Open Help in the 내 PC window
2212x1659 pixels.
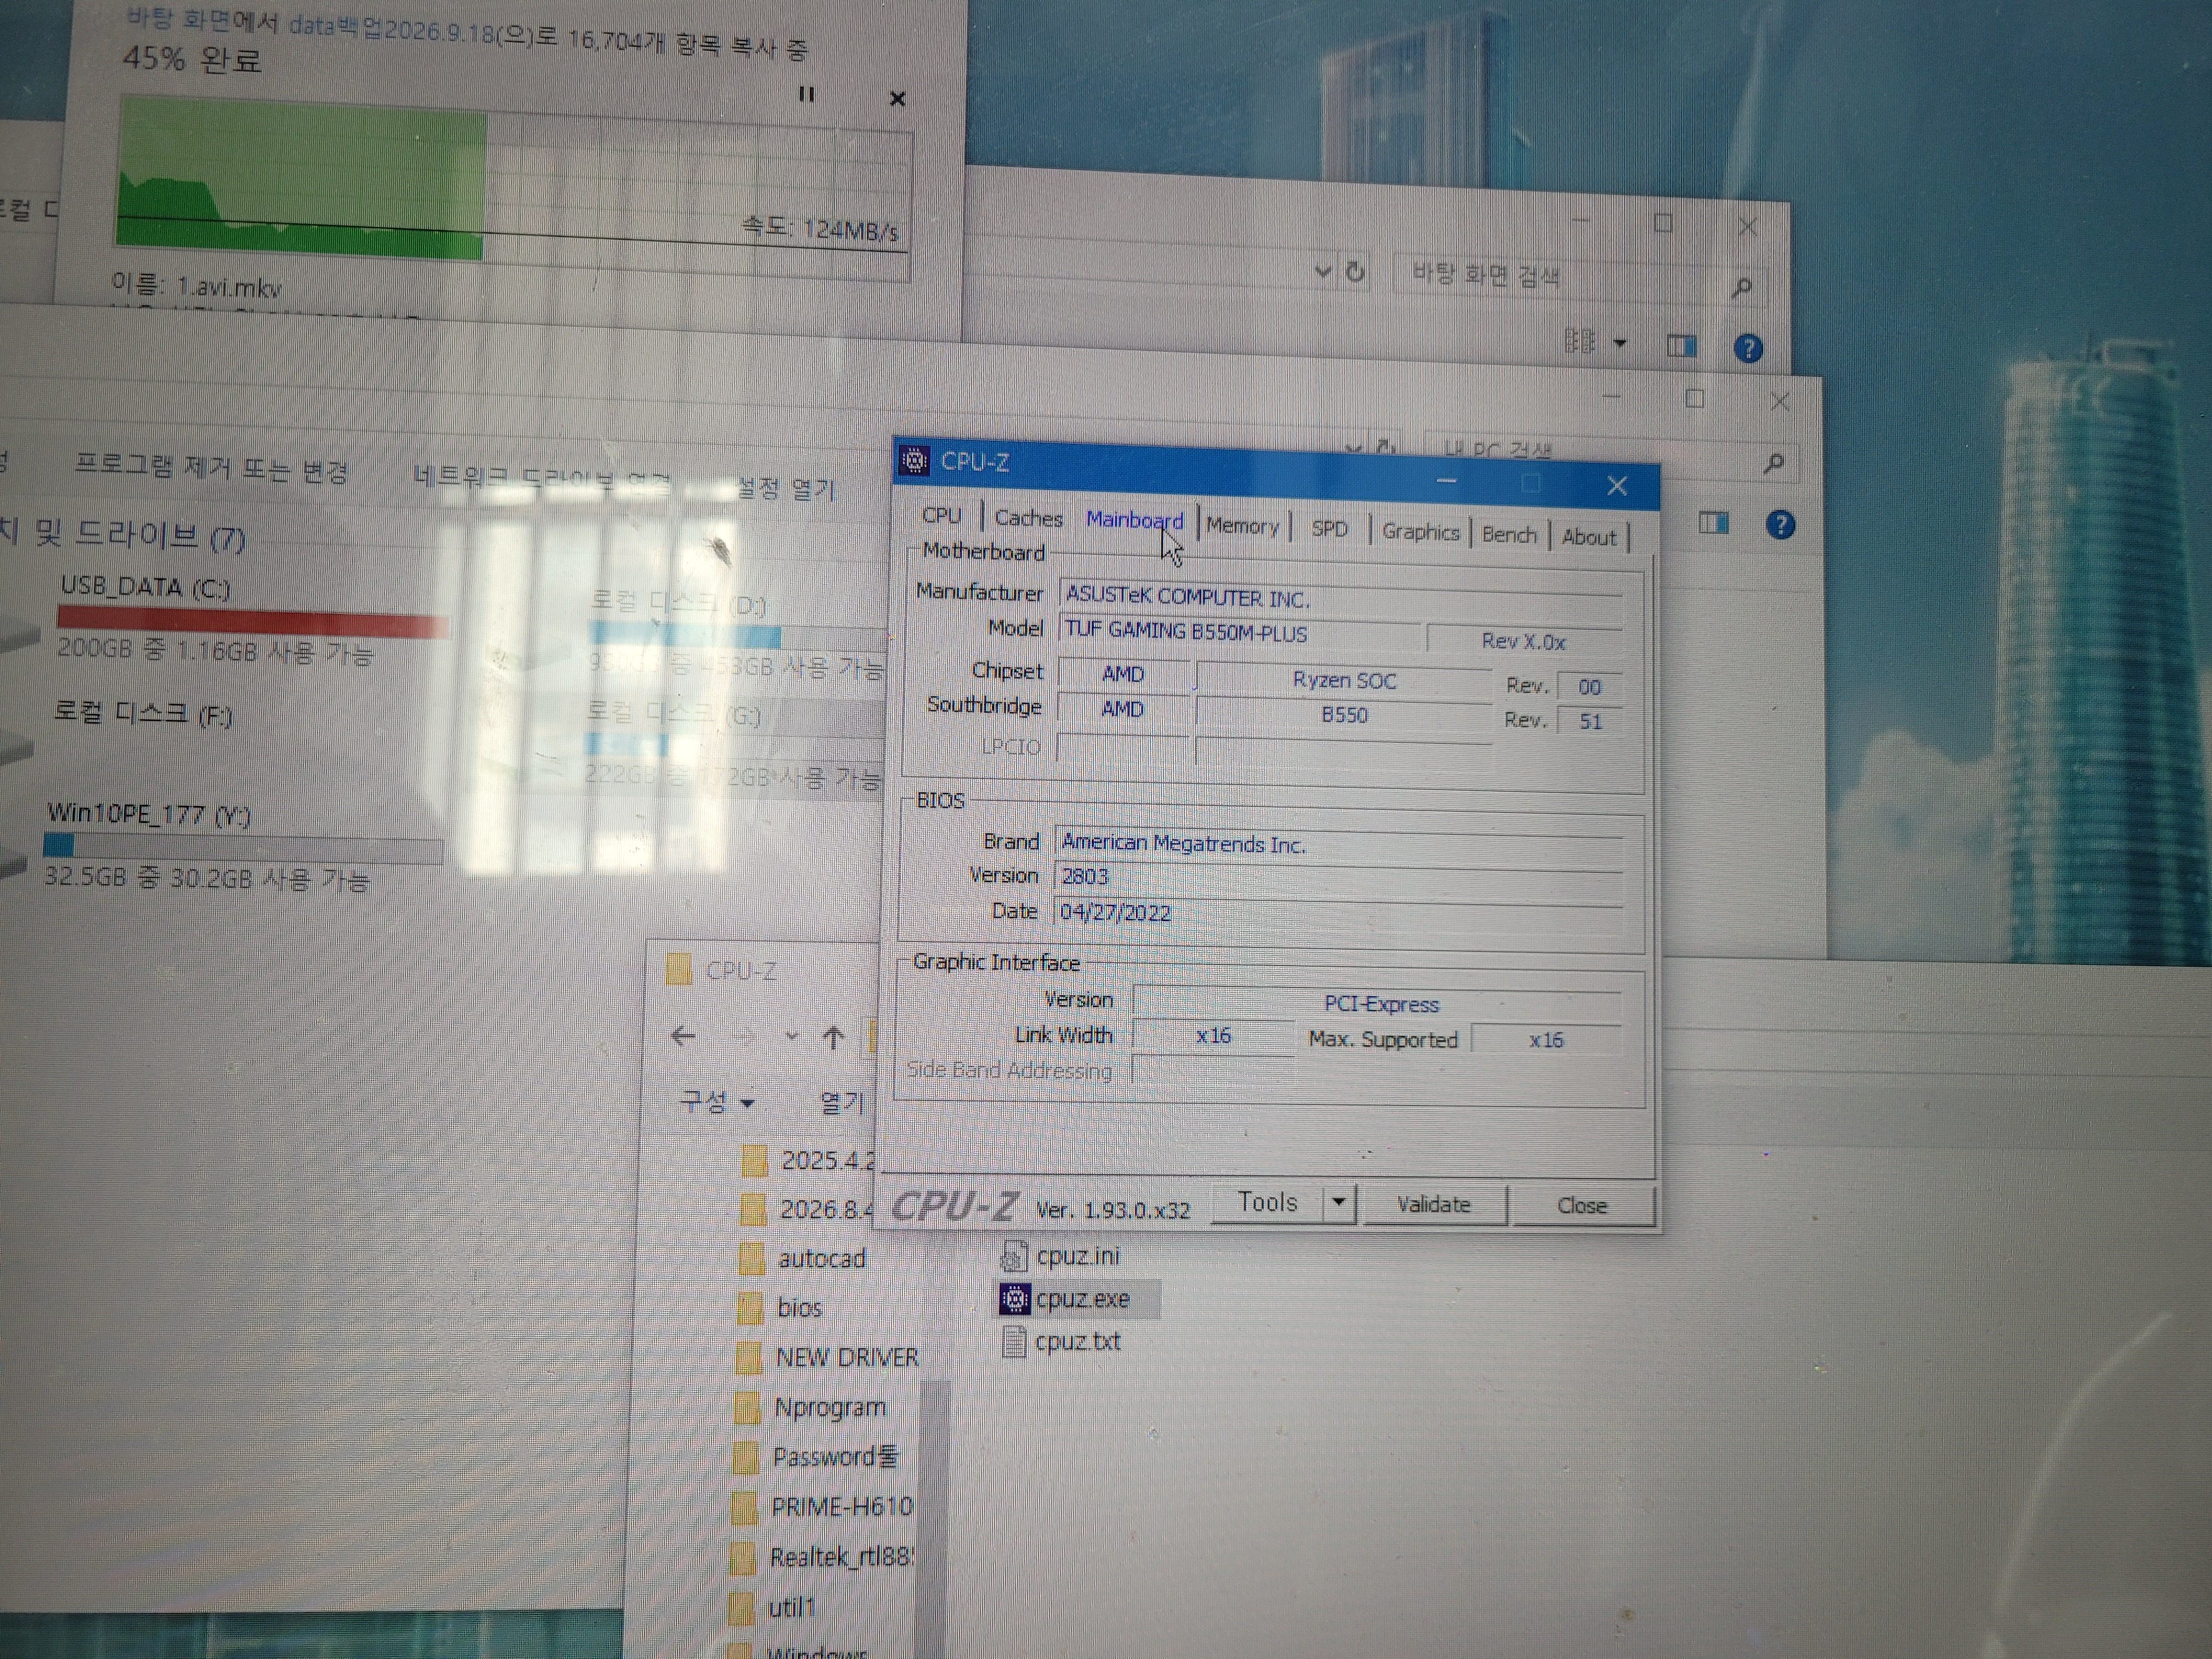click(x=1780, y=525)
